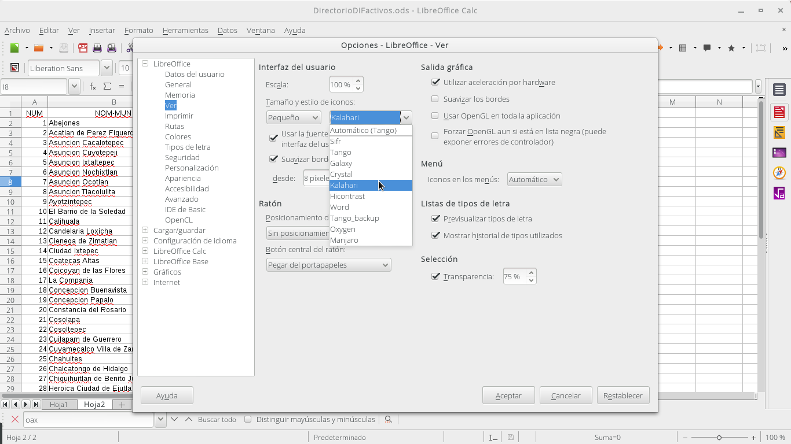
Task: Click the New spreadsheet icon
Action: [14, 48]
